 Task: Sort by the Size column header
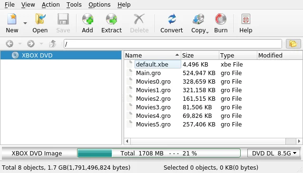click(200, 56)
